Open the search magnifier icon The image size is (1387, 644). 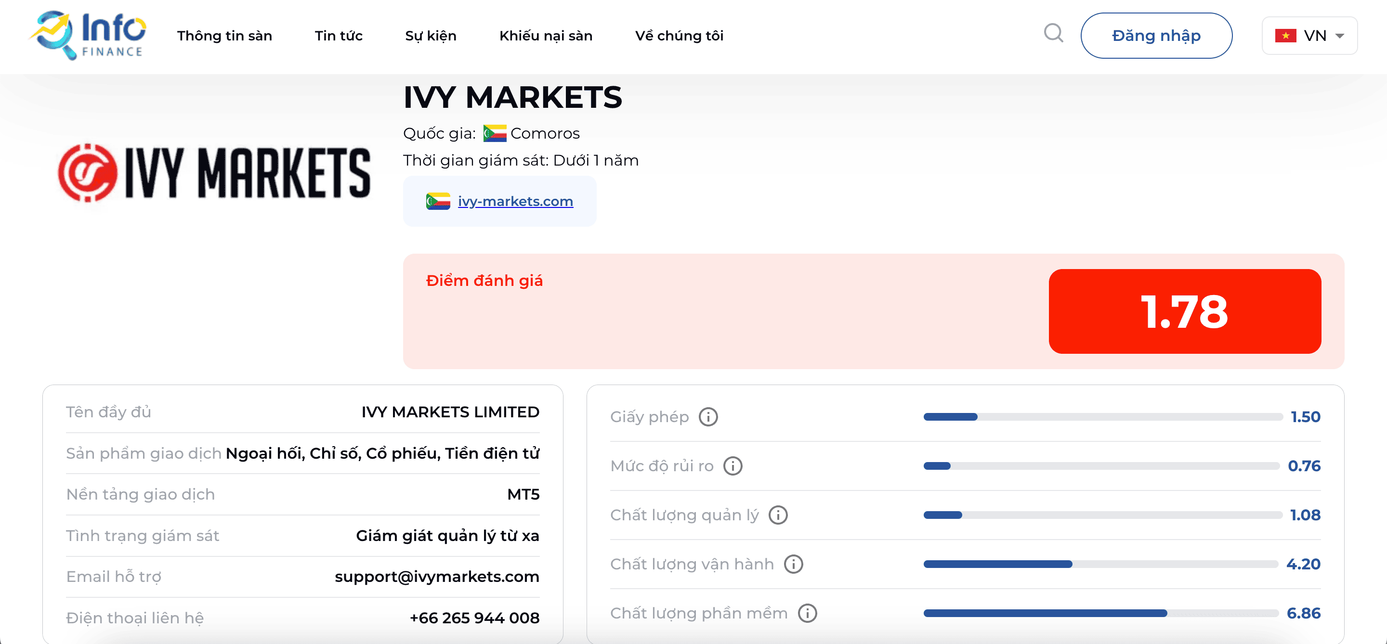[x=1054, y=33]
